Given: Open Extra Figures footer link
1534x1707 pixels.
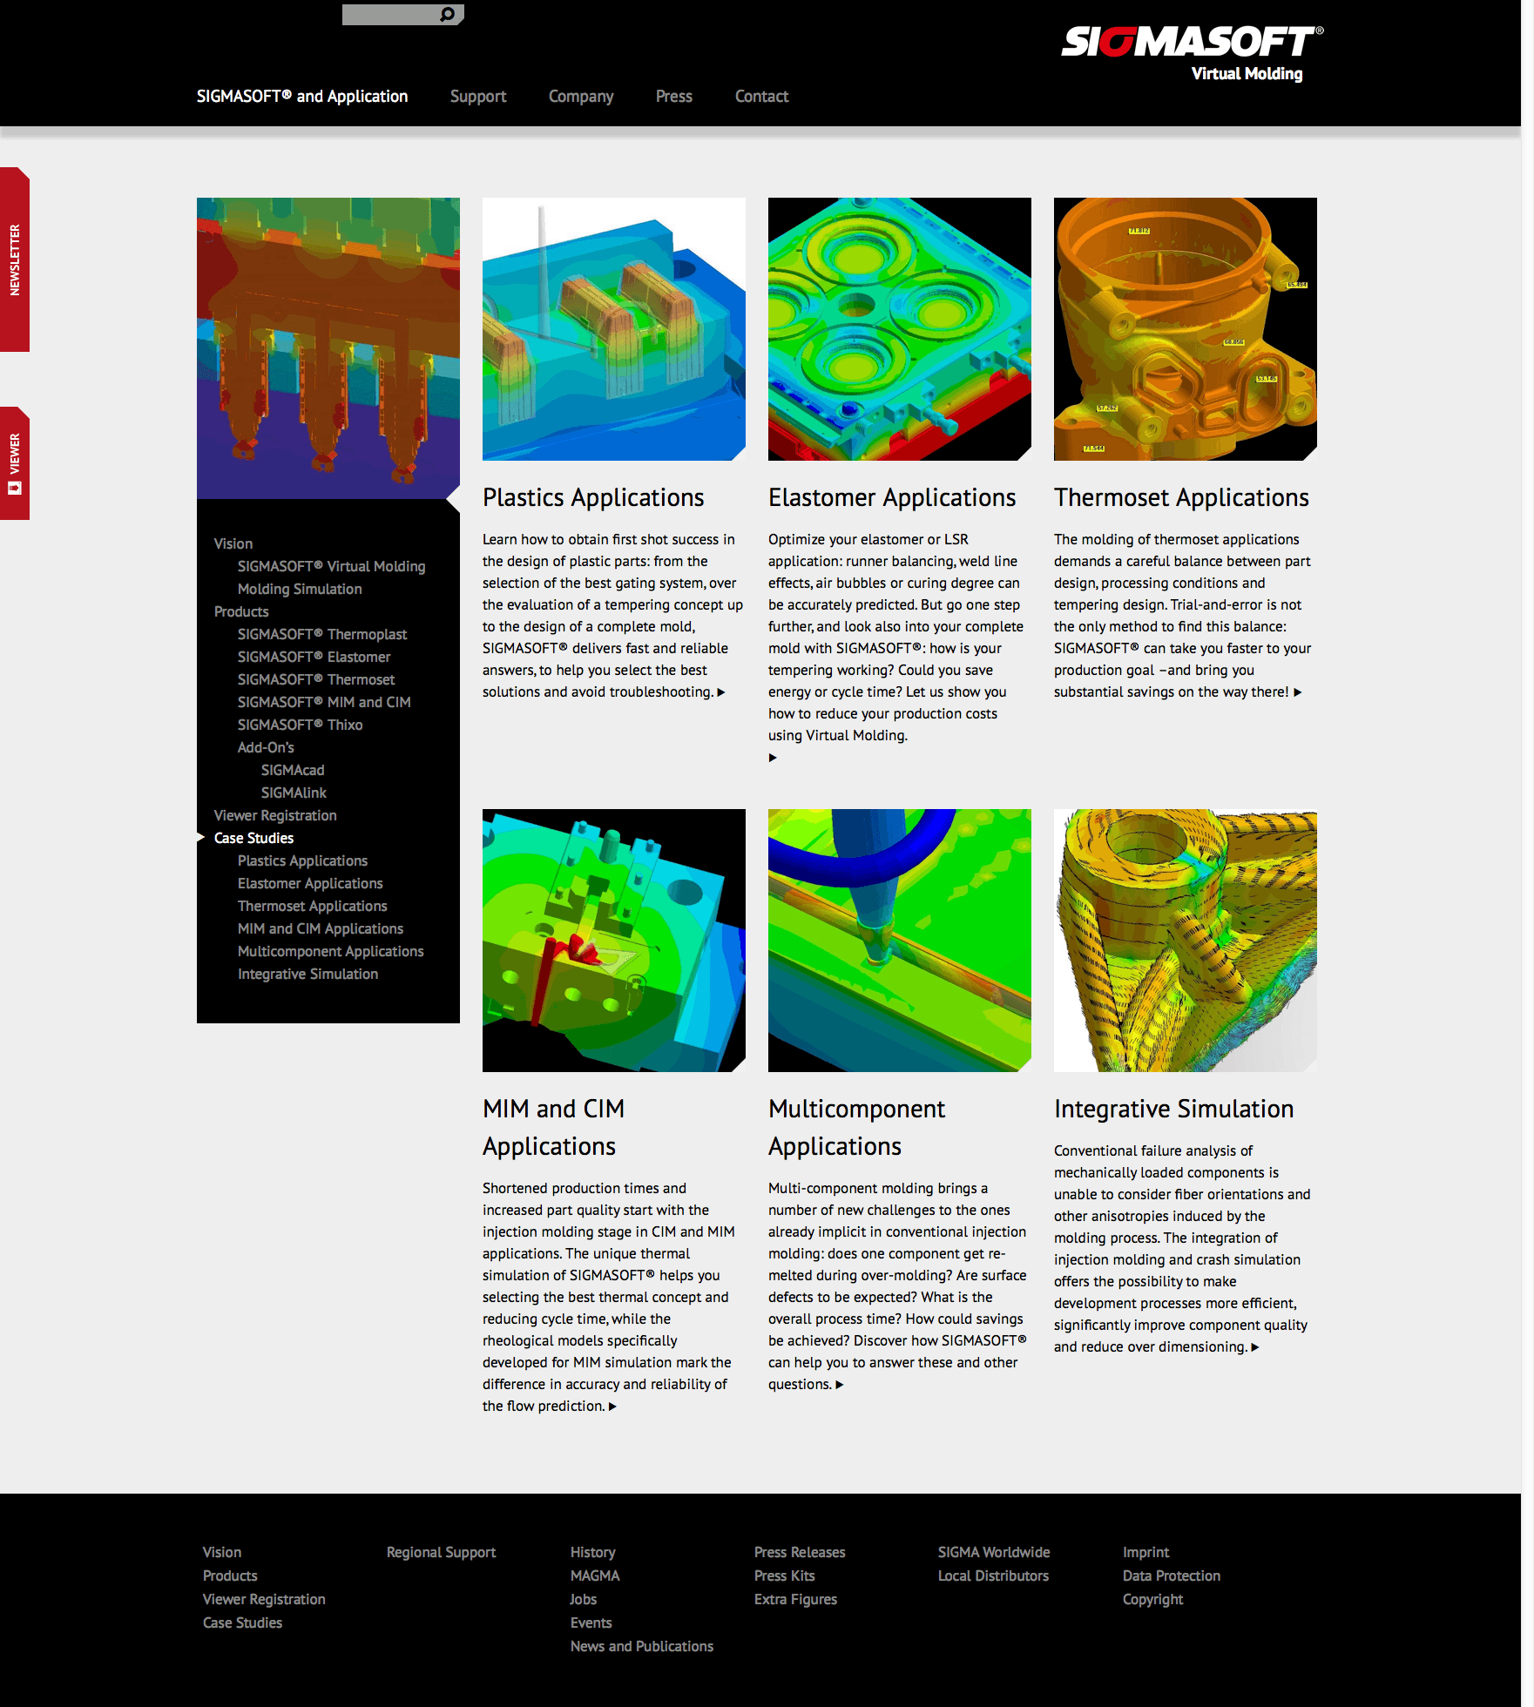Looking at the screenshot, I should click(x=795, y=1599).
